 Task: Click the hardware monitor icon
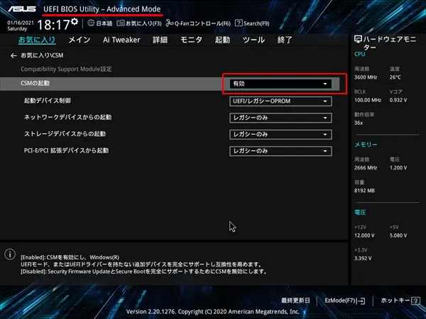click(x=358, y=40)
